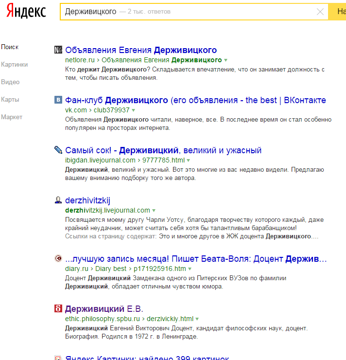Click the netlore.ru result favicon

[x=58, y=50]
